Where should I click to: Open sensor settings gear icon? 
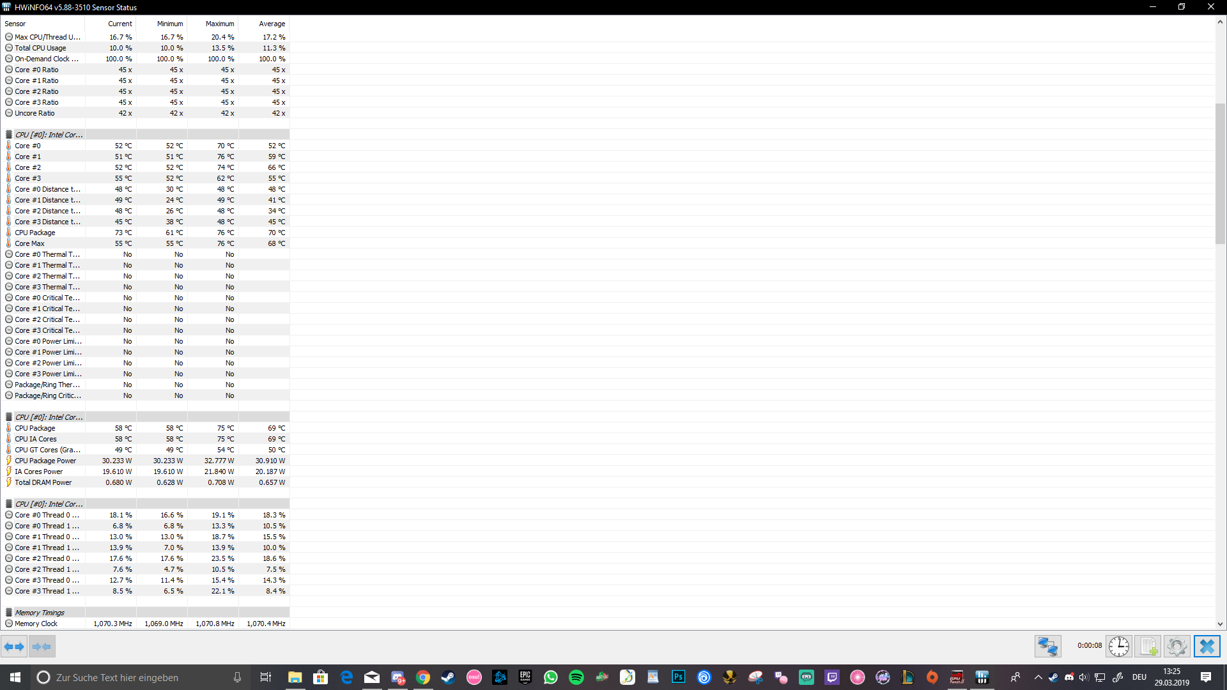tap(1177, 647)
